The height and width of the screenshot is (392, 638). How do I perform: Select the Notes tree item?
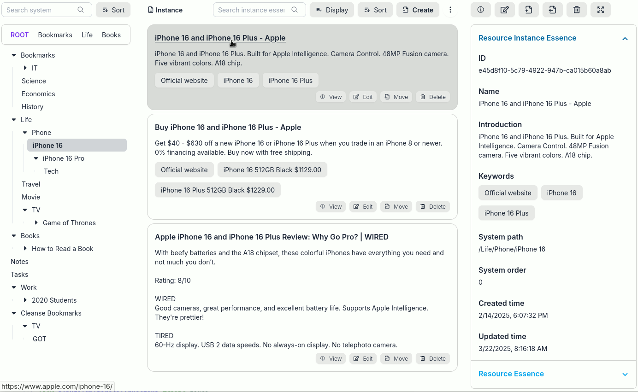tap(19, 262)
